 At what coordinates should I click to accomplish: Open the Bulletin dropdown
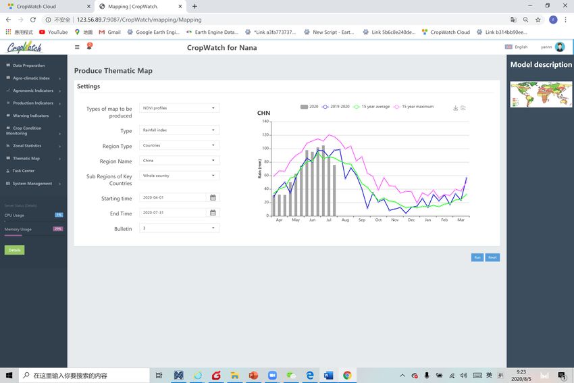tap(180, 228)
